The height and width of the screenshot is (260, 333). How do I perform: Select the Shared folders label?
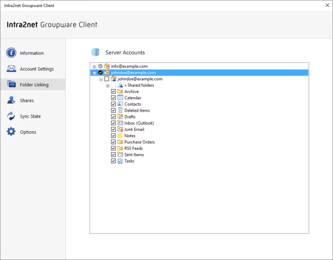pyautogui.click(x=139, y=85)
